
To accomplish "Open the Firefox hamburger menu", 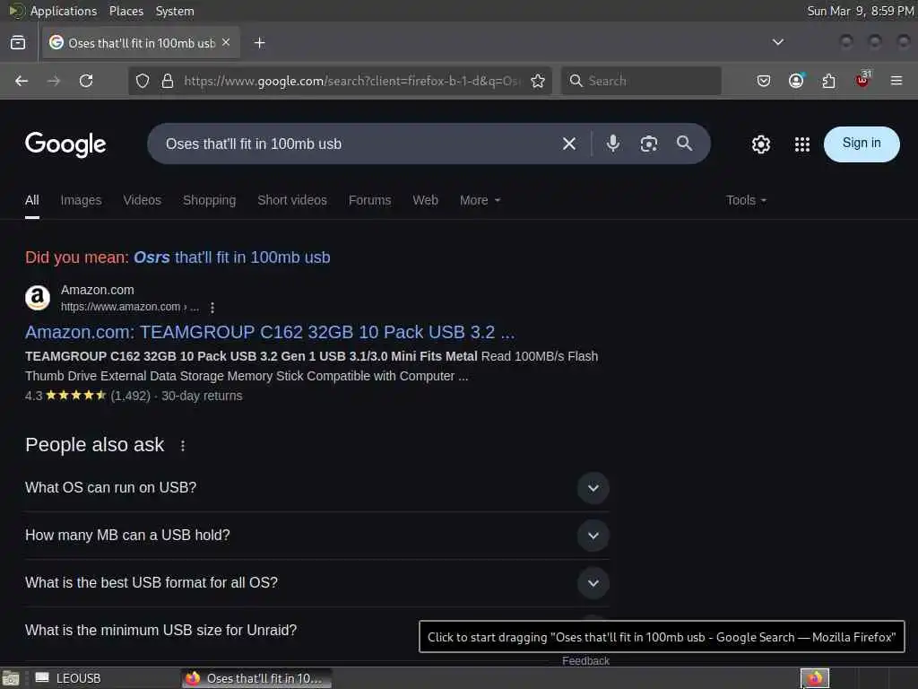I will click(x=896, y=81).
